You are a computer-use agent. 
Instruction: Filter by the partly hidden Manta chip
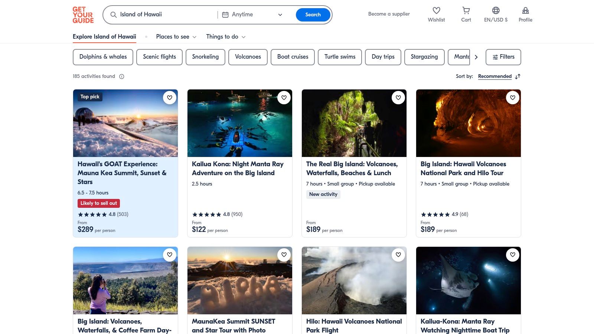459,57
